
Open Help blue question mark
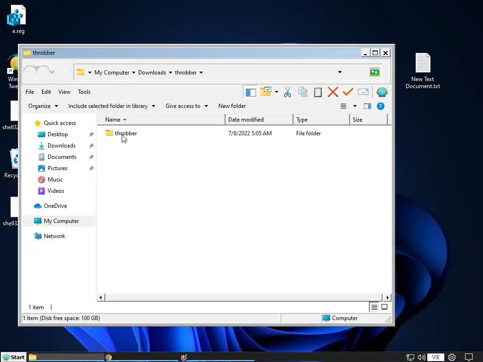381,106
